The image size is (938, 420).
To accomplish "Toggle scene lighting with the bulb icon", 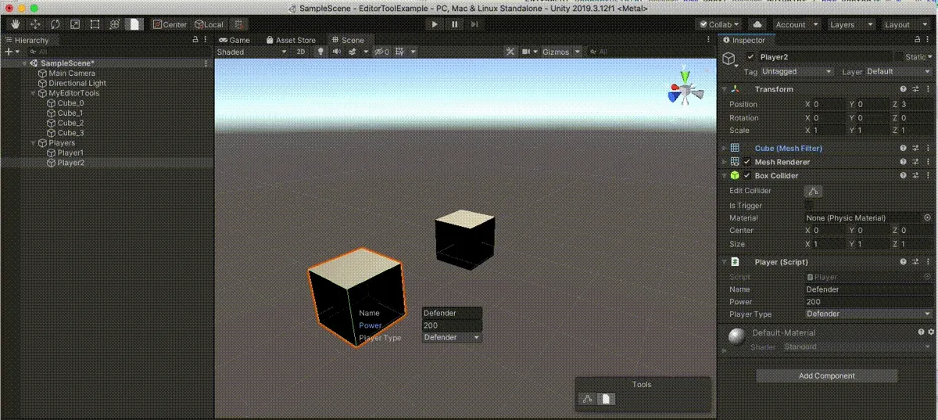I will click(x=320, y=52).
